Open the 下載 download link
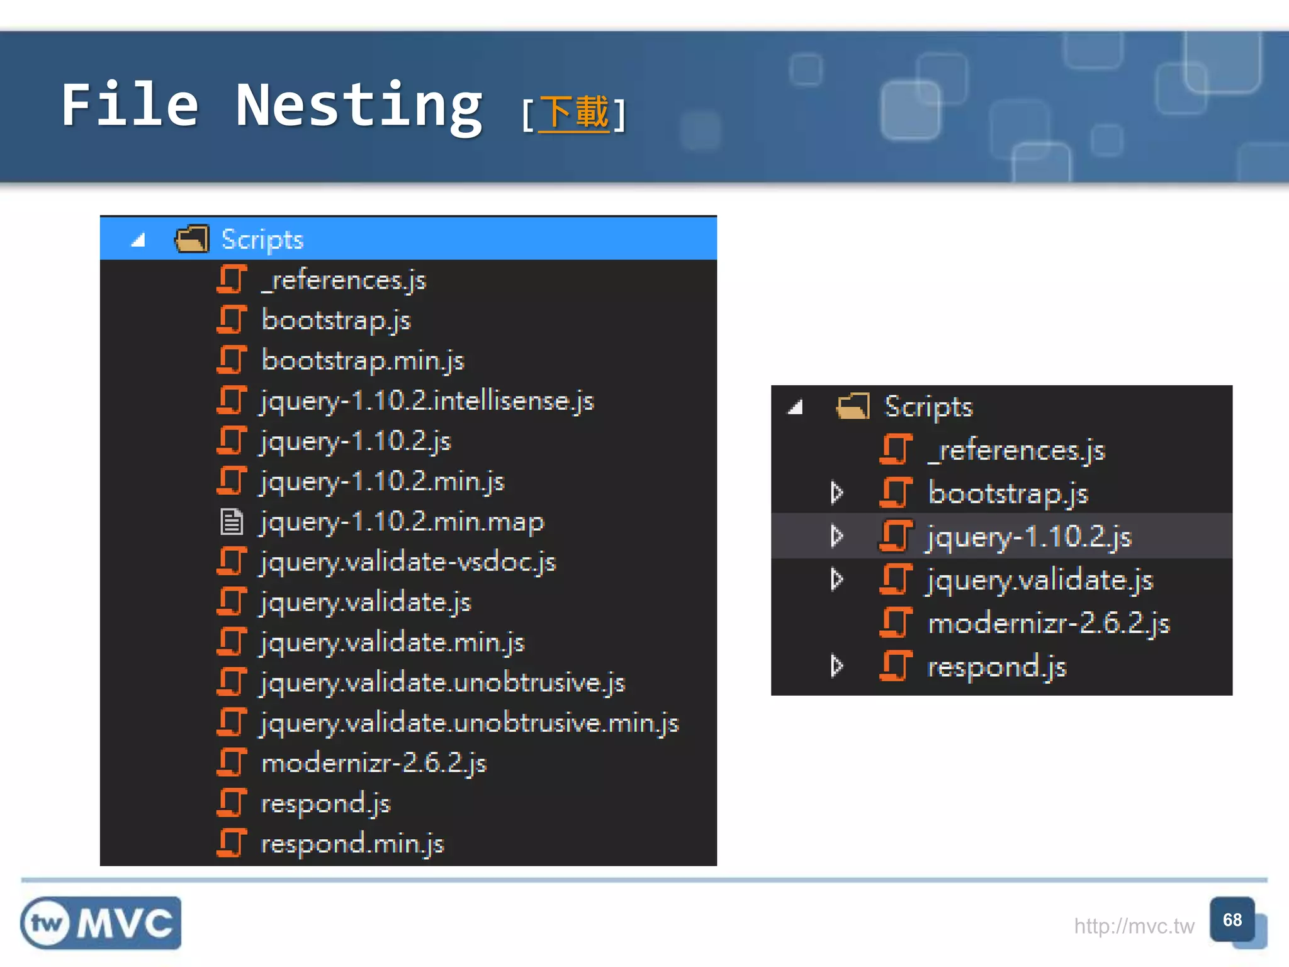 pos(574,113)
